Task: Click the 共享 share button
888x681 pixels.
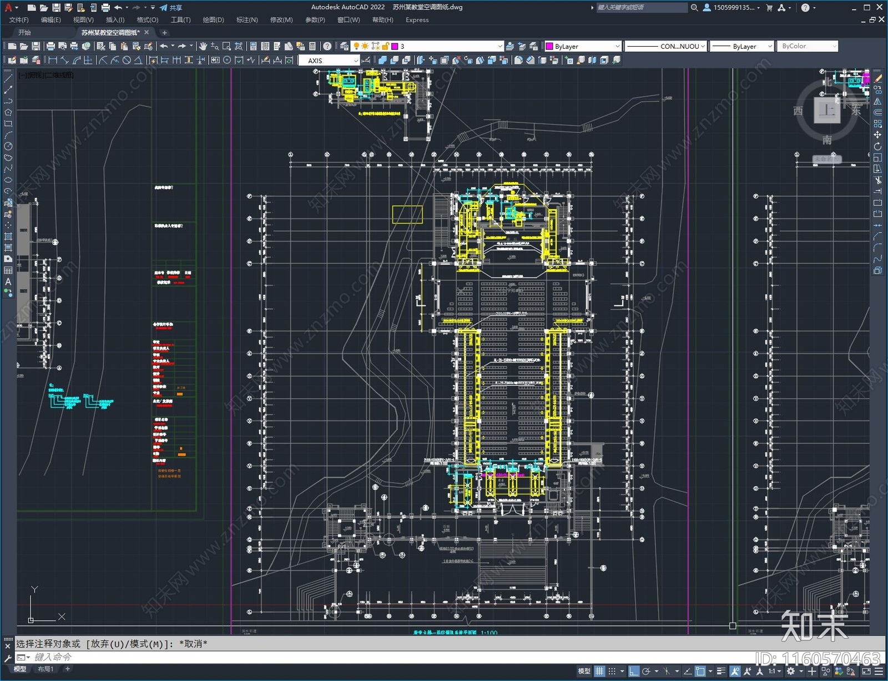Action: point(171,7)
